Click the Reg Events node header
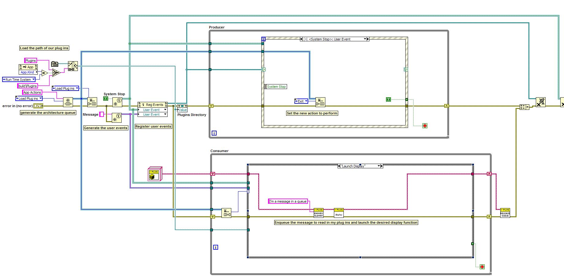The width and height of the screenshot is (564, 276). (x=153, y=105)
